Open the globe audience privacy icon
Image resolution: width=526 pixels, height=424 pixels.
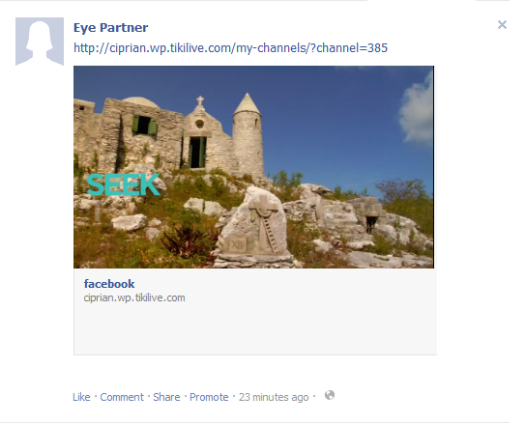tap(330, 395)
